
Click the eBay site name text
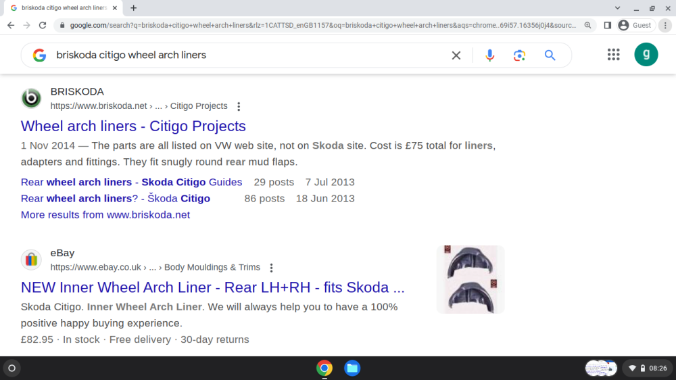click(x=62, y=253)
